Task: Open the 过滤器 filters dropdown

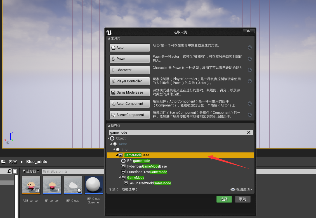Action: pyautogui.click(x=31, y=171)
